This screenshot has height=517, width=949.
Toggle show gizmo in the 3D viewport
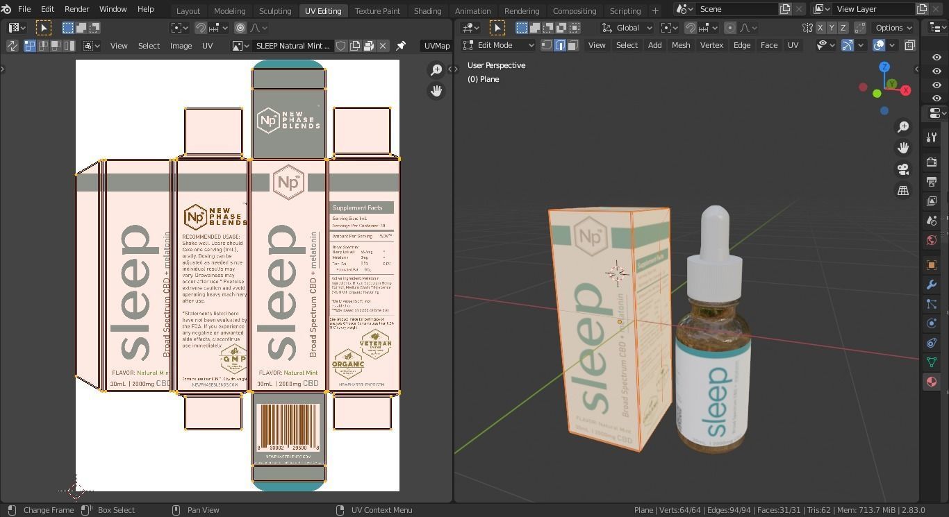[x=848, y=45]
